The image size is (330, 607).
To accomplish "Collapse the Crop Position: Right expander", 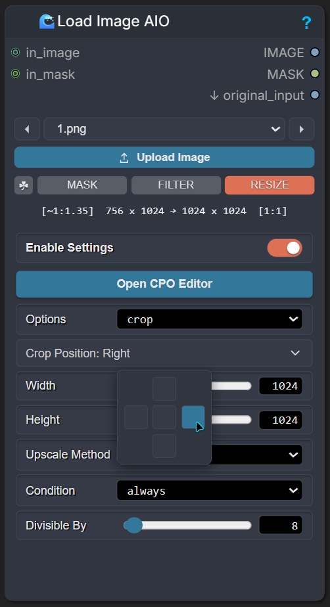I will click(164, 353).
